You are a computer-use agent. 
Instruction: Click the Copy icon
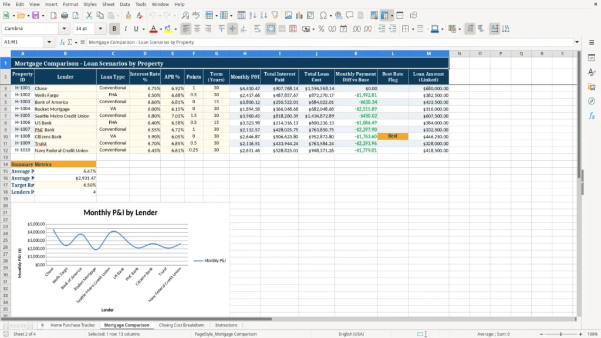pos(100,15)
